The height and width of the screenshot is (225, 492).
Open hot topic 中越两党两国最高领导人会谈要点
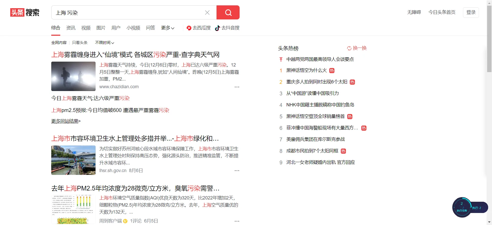[320, 59]
